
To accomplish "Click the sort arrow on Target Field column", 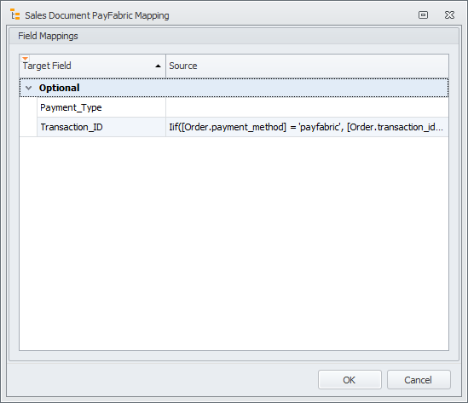I will [x=159, y=66].
